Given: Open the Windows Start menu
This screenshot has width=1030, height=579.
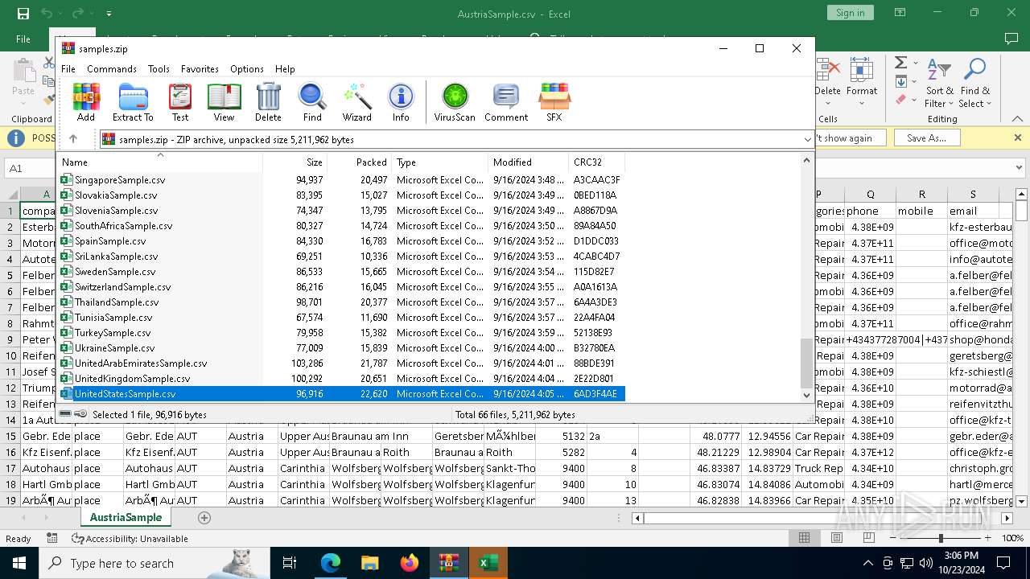Looking at the screenshot, I should pyautogui.click(x=19, y=563).
